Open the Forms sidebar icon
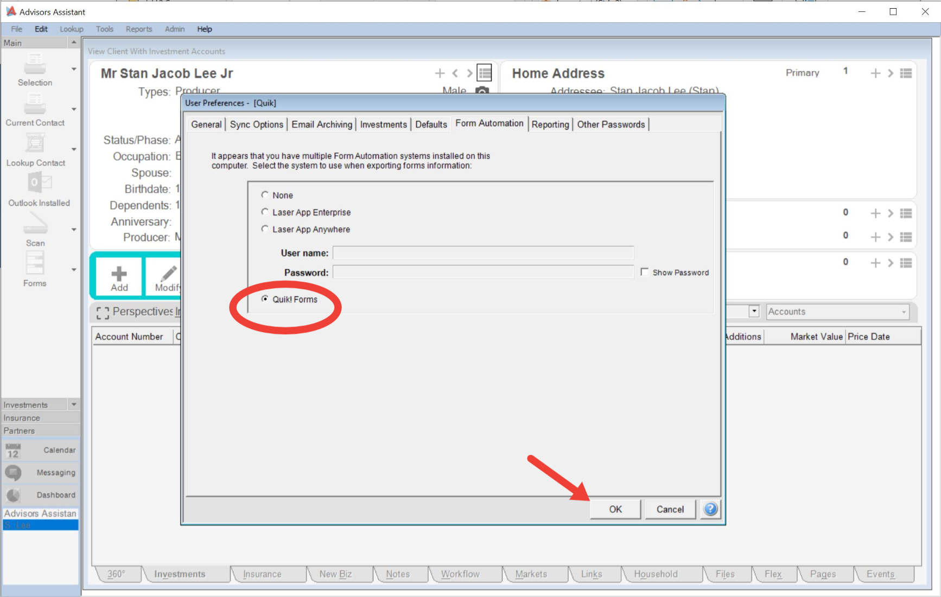The image size is (941, 597). point(35,264)
